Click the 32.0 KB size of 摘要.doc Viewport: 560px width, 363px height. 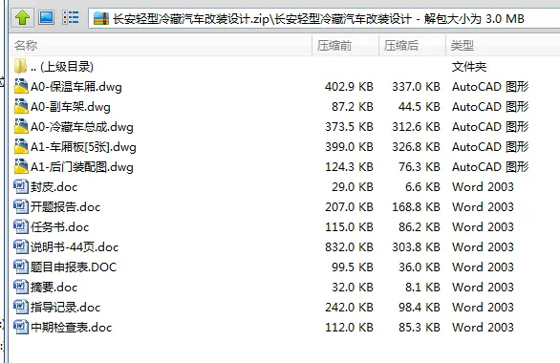click(353, 287)
